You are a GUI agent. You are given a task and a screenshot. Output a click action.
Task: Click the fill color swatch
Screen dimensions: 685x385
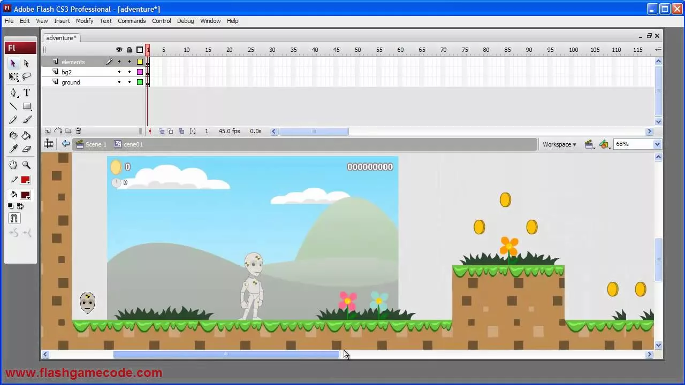tap(25, 194)
